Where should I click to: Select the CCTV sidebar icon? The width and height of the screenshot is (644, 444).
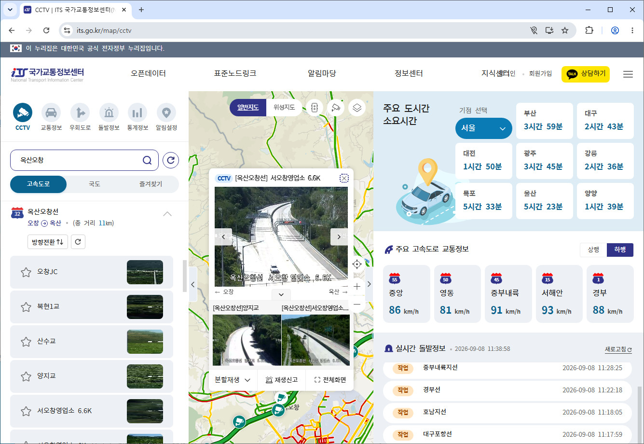[x=23, y=117]
